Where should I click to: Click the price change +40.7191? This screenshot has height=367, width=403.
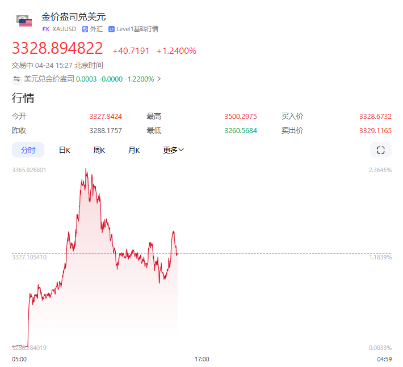click(131, 51)
